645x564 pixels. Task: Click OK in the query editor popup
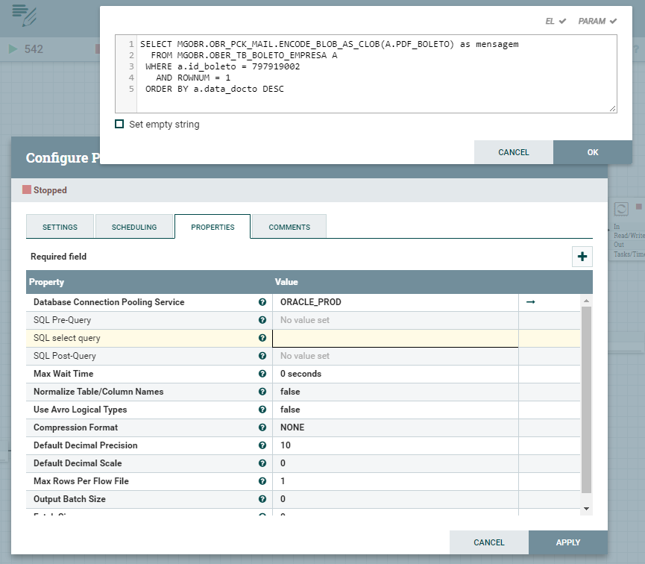click(592, 152)
